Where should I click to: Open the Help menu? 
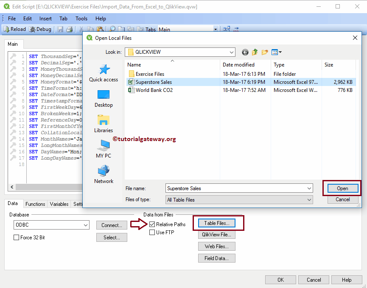pyautogui.click(x=101, y=19)
